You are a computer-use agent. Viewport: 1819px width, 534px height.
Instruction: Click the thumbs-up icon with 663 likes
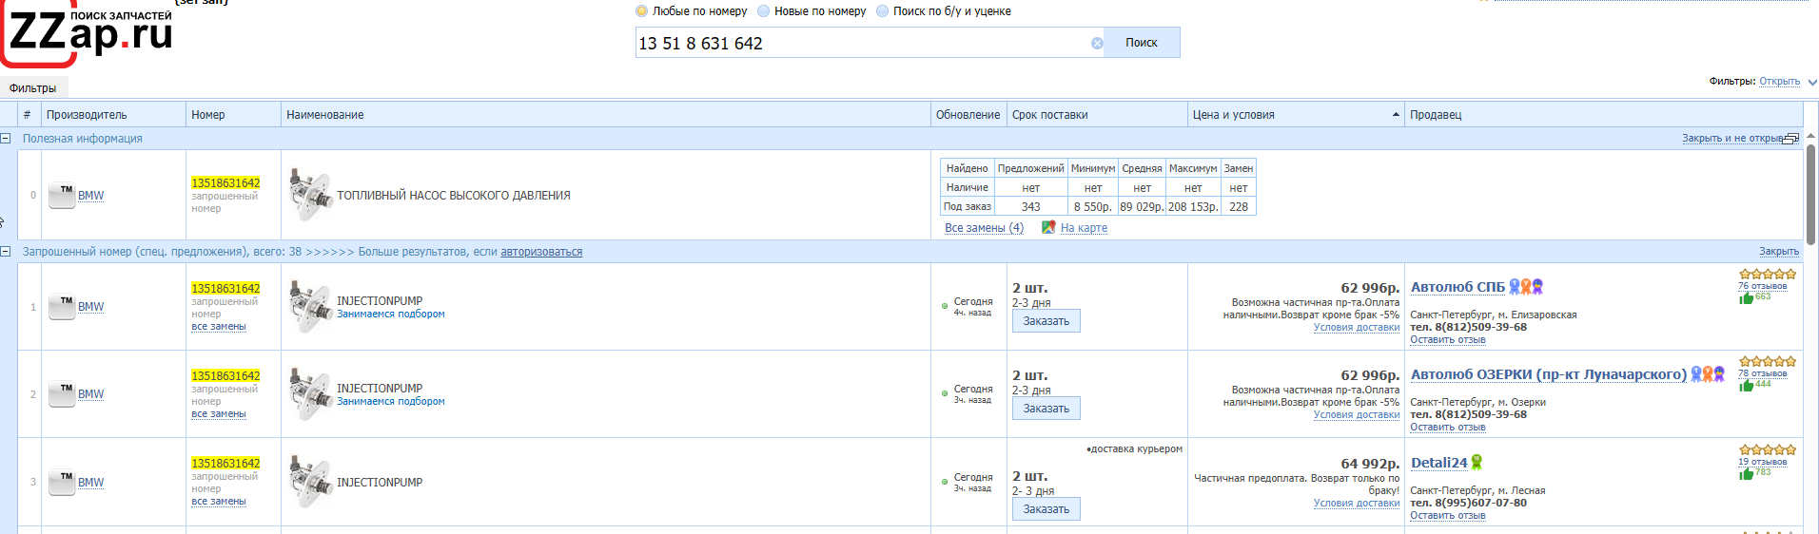[1747, 297]
